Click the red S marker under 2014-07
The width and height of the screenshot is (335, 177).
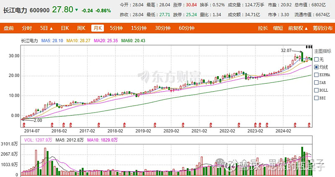24,125
